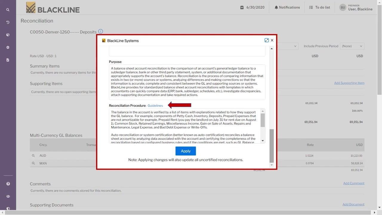The width and height of the screenshot is (382, 215).
Task: Select the 10,223.80 USD value
Action: (x=357, y=156)
